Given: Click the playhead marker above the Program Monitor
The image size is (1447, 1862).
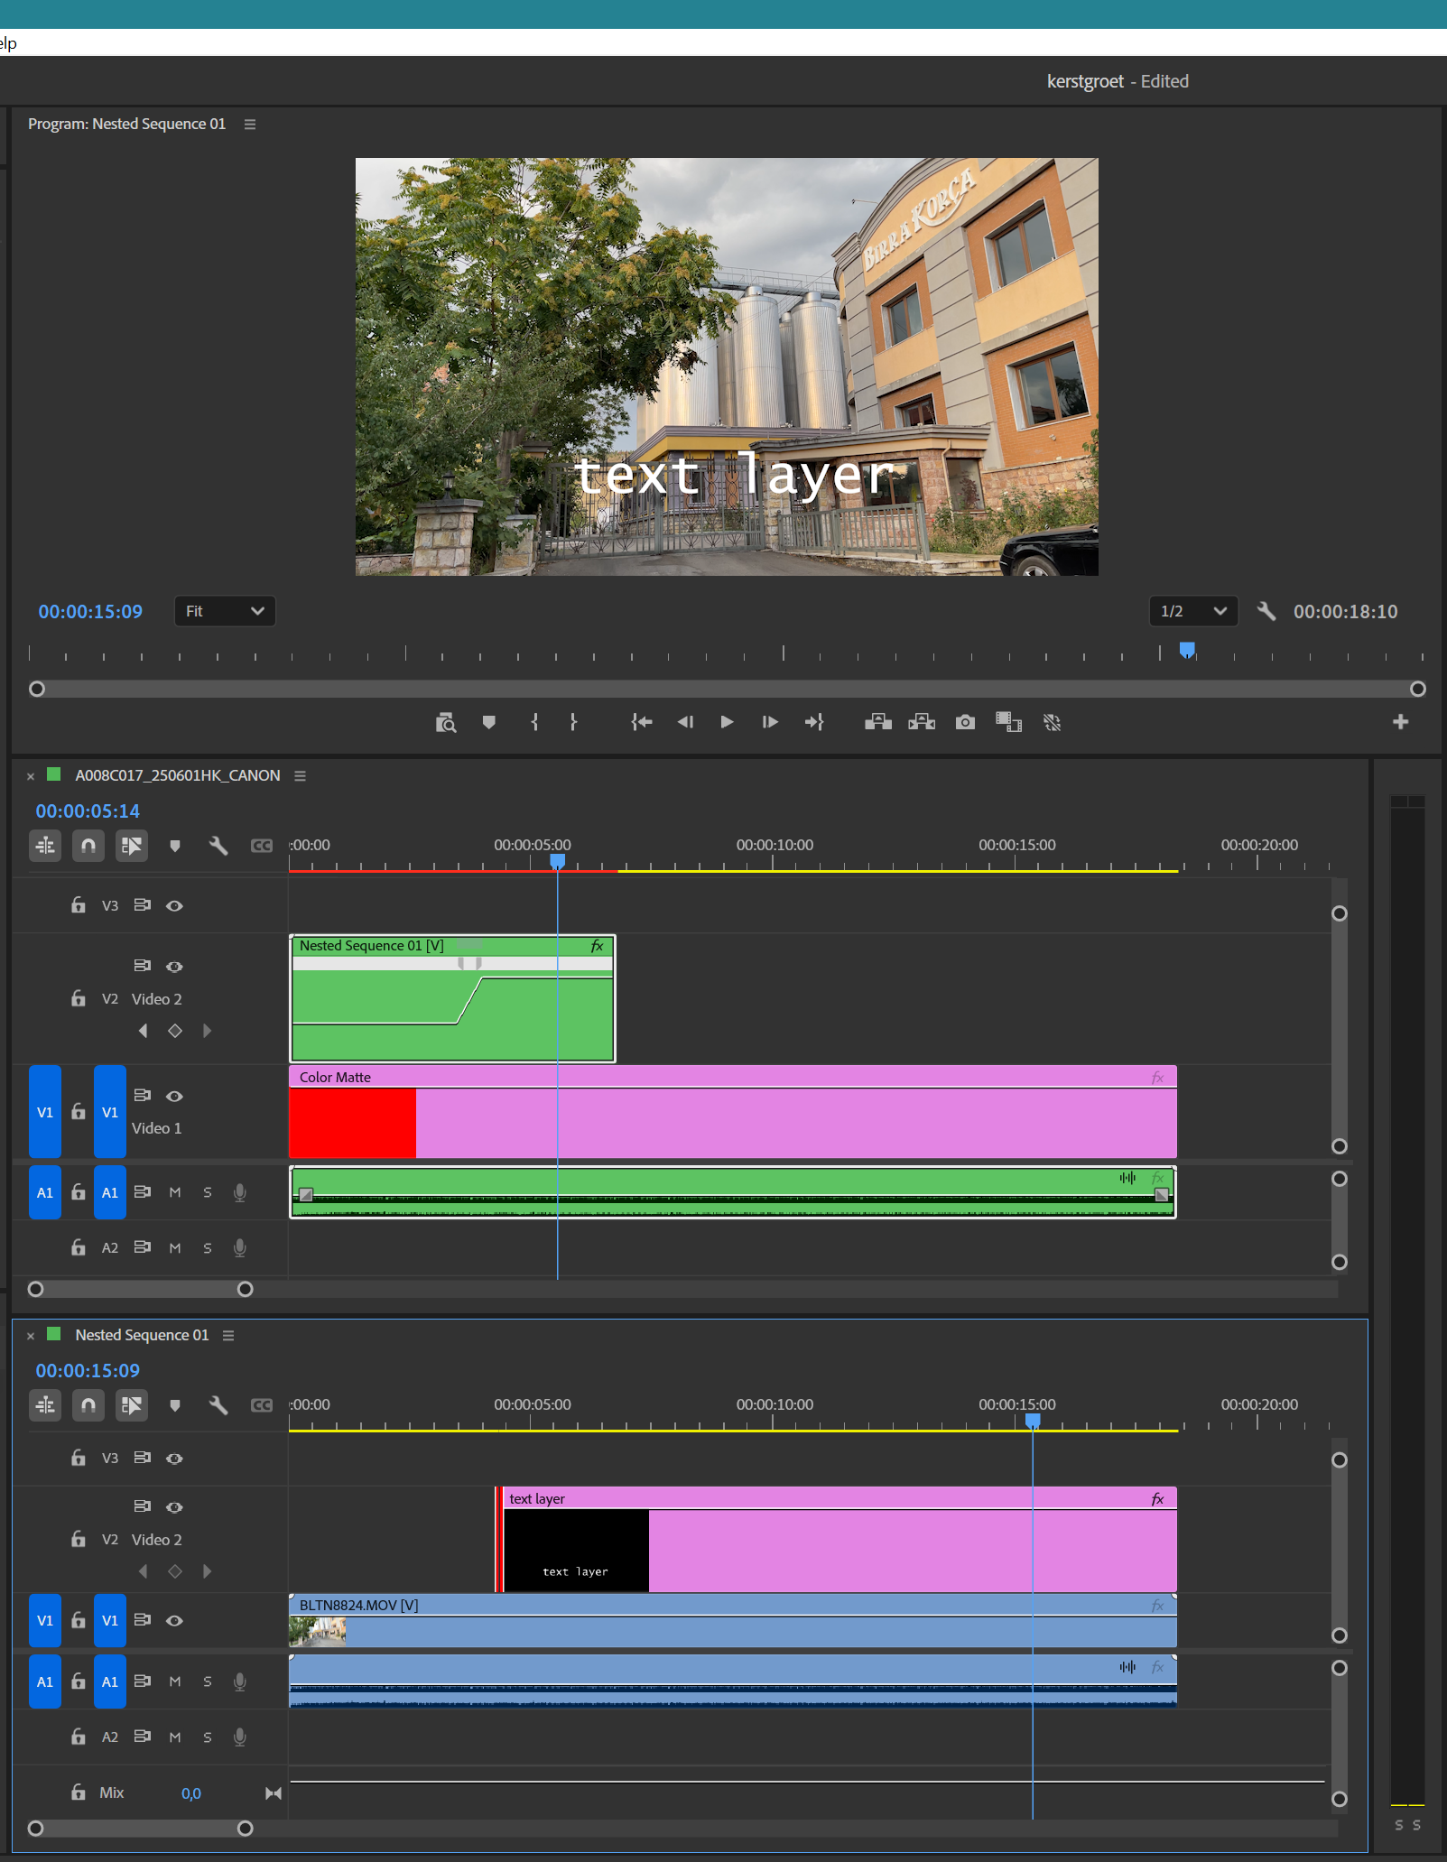Looking at the screenshot, I should tap(1186, 650).
